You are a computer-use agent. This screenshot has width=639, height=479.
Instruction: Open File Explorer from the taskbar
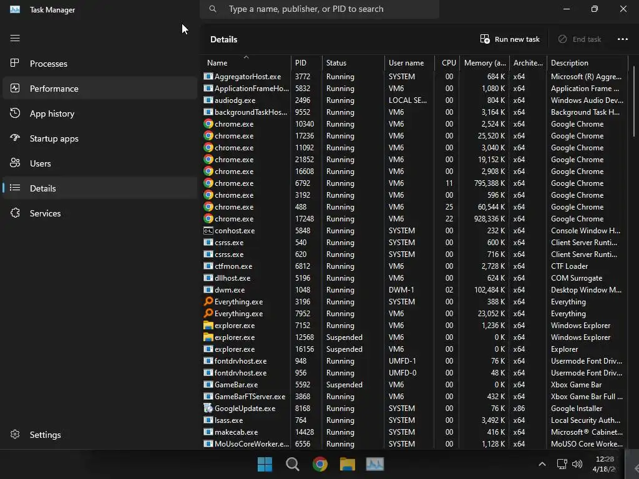[x=347, y=464]
